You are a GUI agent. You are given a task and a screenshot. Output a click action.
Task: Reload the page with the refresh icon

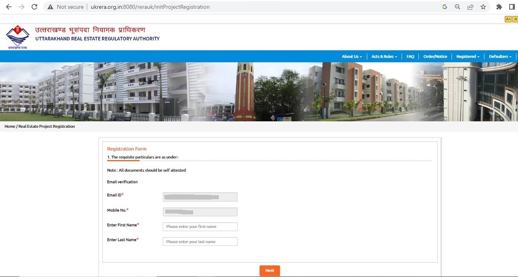(34, 6)
